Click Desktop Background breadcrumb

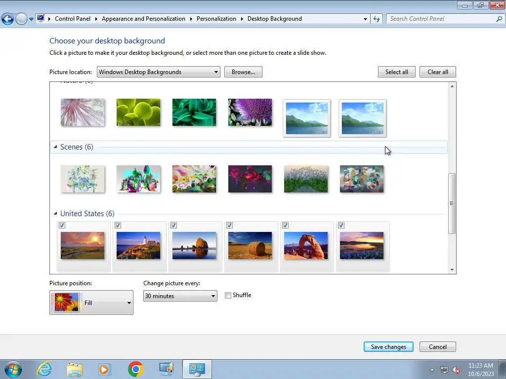[275, 19]
